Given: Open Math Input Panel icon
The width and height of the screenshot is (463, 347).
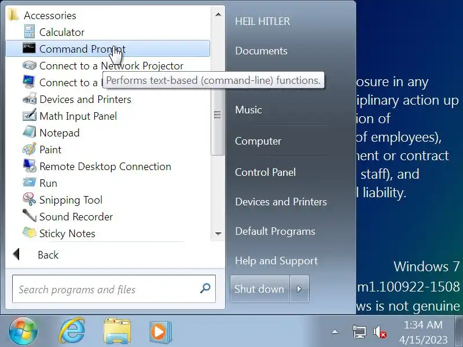Looking at the screenshot, I should (x=30, y=115).
